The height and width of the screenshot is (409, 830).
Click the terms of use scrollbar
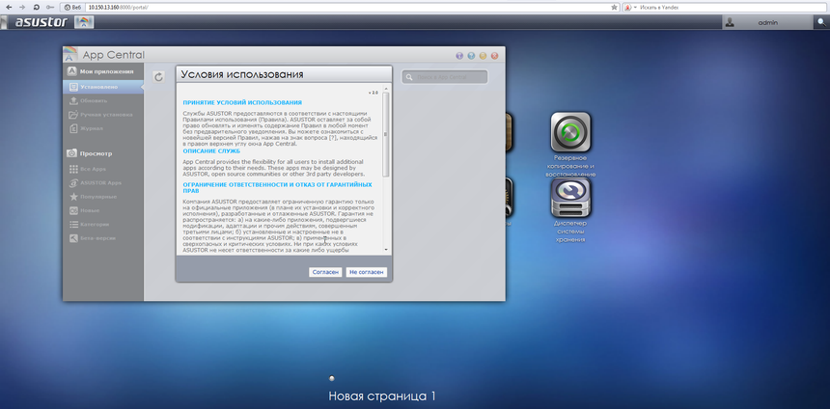(x=386, y=135)
